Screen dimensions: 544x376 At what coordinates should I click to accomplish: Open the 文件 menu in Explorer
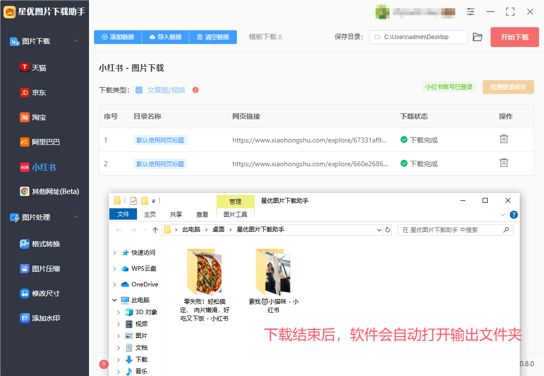coord(123,214)
